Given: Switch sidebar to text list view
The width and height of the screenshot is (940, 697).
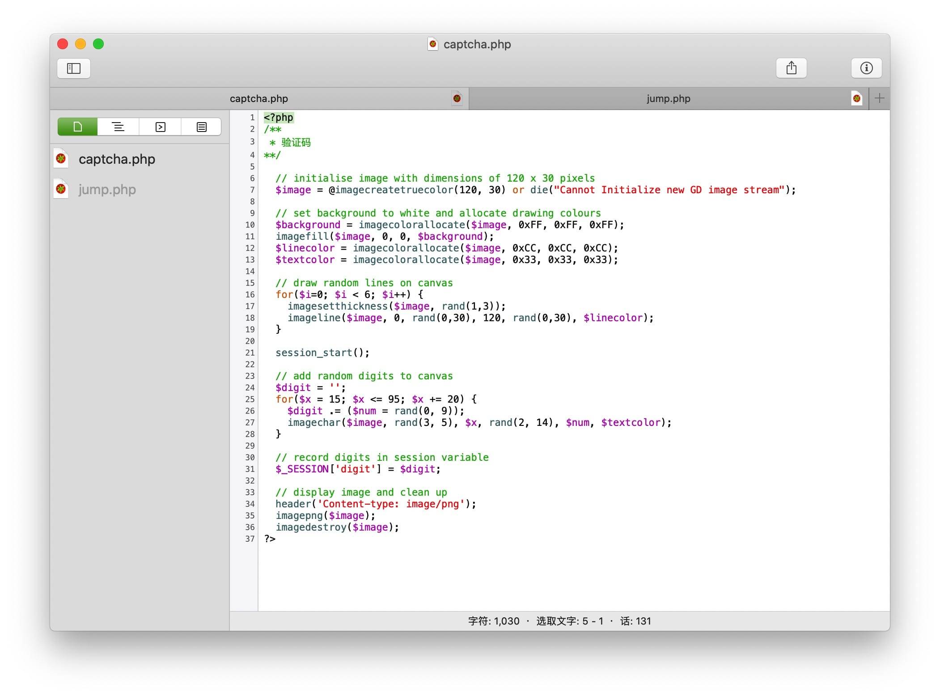Looking at the screenshot, I should point(201,127).
